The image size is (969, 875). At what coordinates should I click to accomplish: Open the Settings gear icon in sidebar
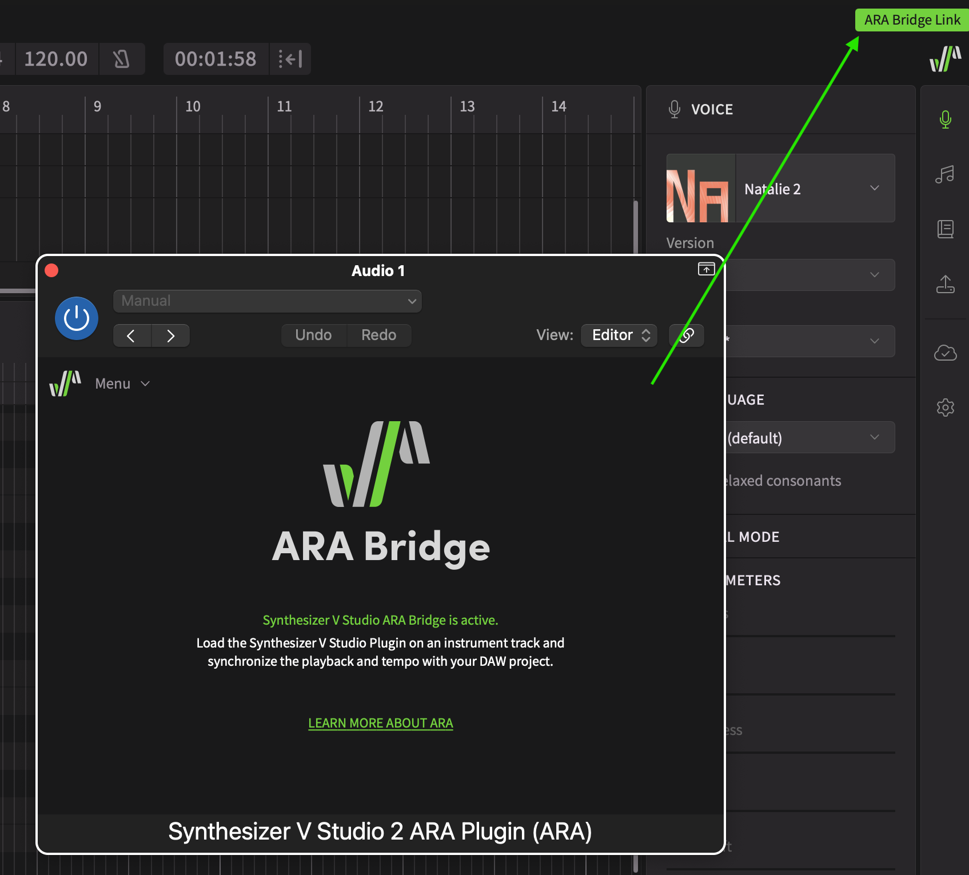click(946, 407)
